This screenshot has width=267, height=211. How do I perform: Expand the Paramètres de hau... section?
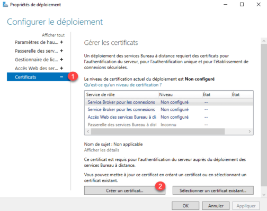tap(61, 42)
